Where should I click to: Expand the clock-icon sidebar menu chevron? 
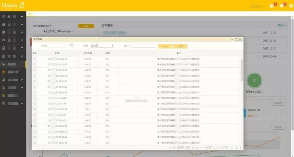click(x=22, y=17)
